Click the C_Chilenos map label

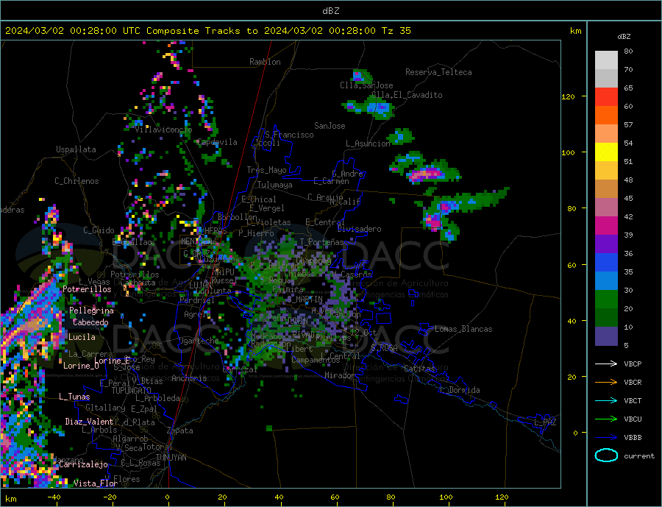[76, 181]
